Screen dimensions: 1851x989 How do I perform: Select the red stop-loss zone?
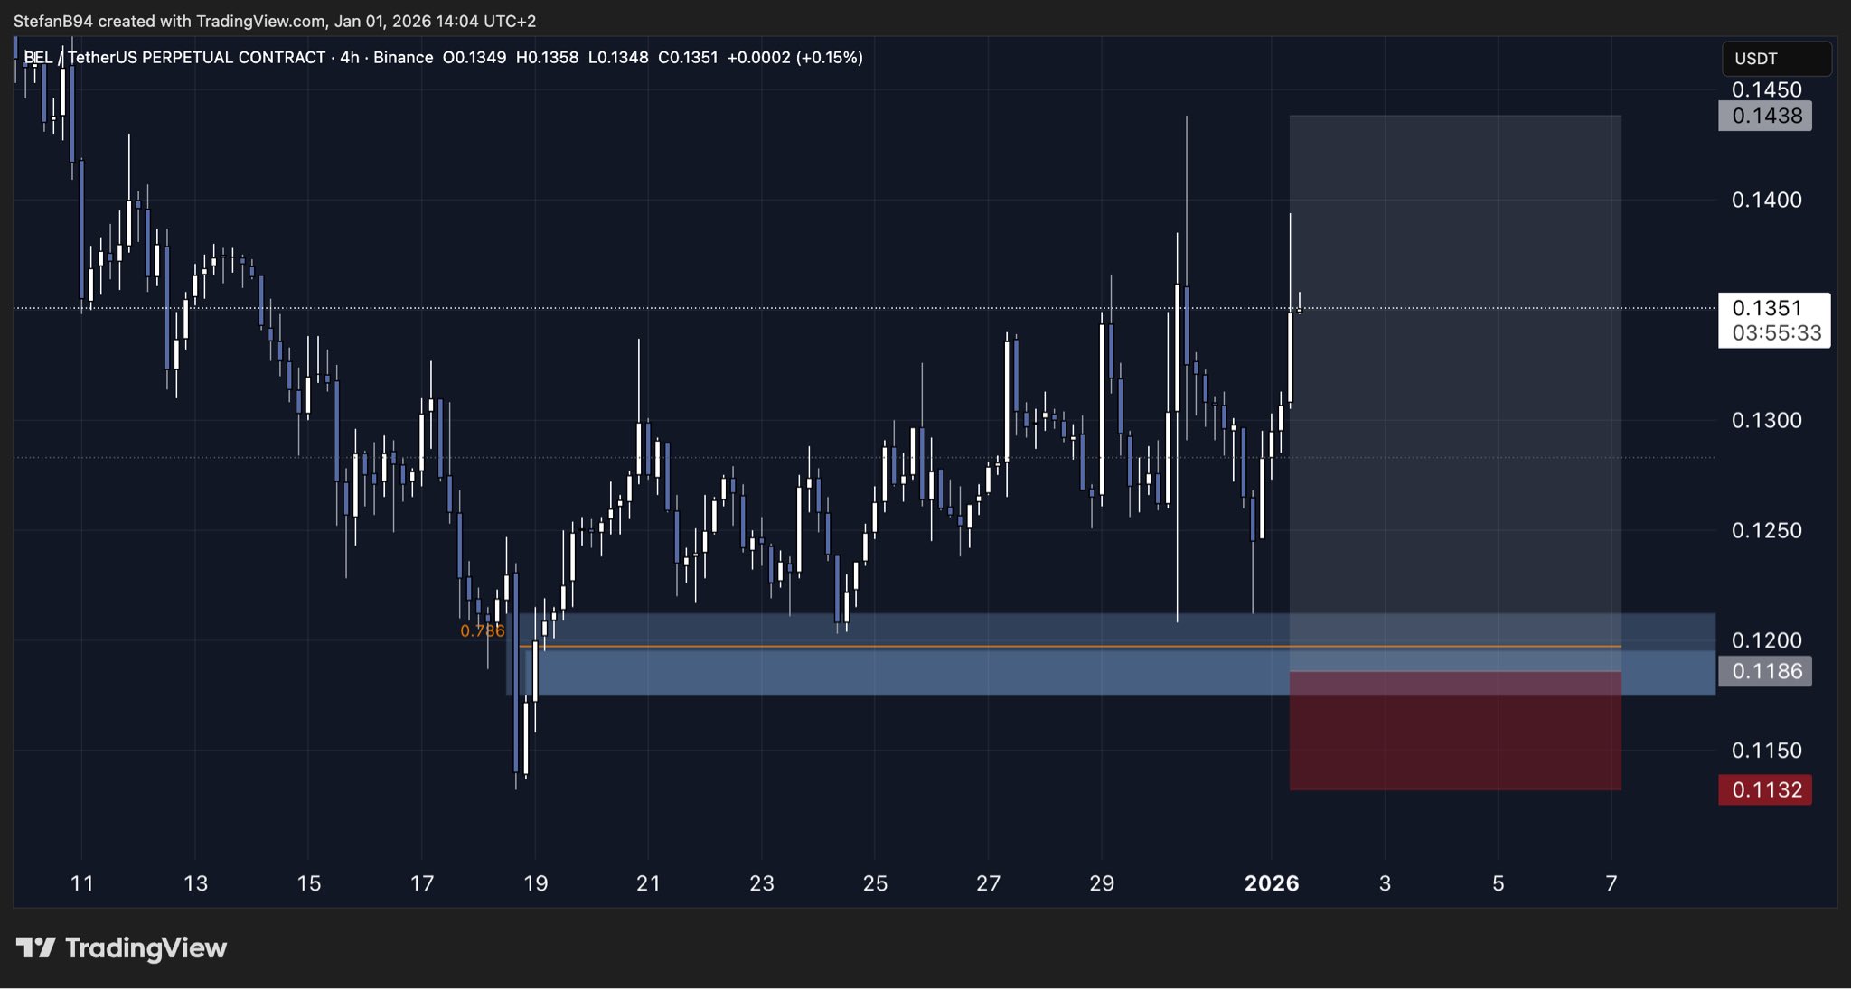1454,741
